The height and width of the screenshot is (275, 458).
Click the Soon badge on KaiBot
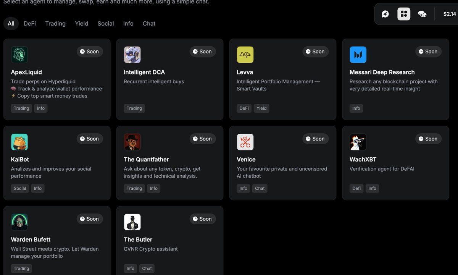click(90, 139)
